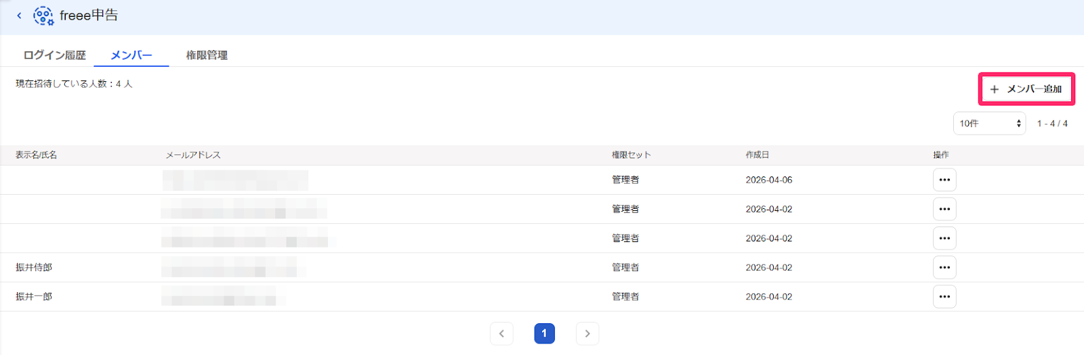
Task: Go back using the left chevron arrow
Action: 19,16
